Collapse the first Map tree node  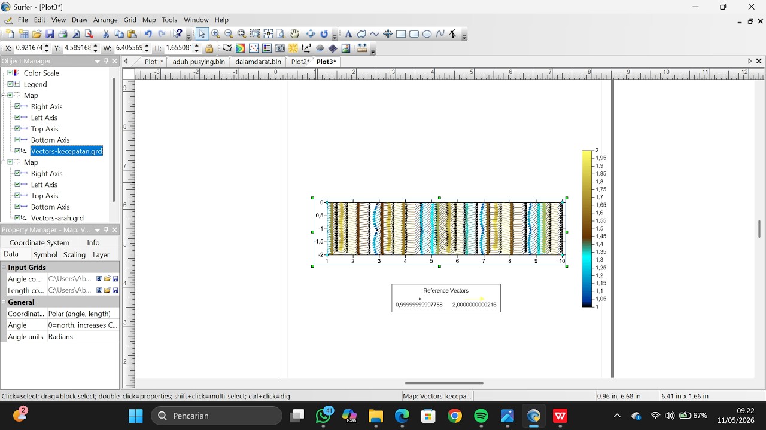coord(4,96)
